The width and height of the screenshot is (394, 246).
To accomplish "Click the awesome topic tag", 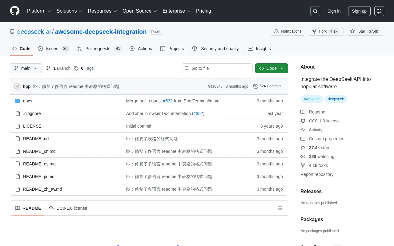I will [312, 99].
